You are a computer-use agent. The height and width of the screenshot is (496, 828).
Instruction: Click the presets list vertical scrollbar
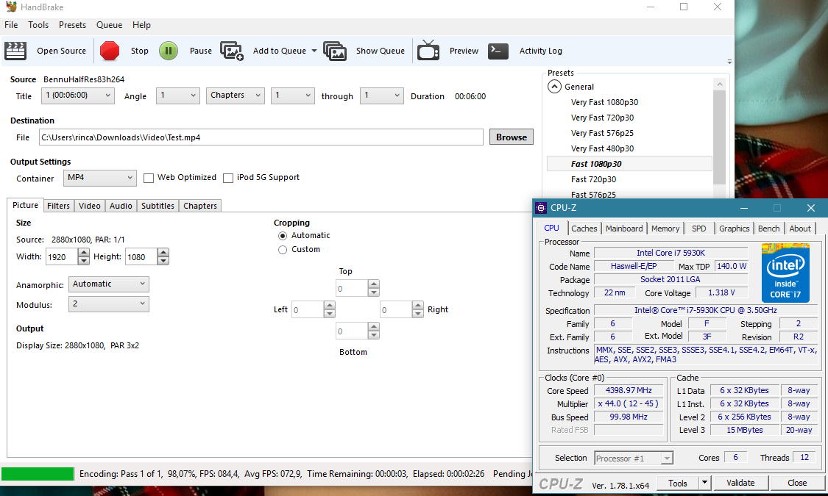[719, 138]
